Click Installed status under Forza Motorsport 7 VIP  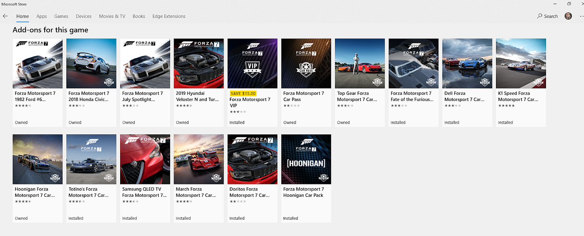click(237, 122)
